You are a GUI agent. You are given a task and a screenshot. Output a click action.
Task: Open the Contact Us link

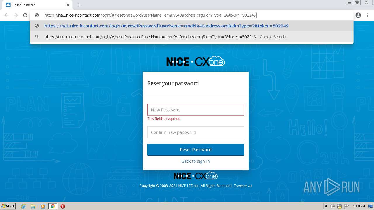(243, 186)
